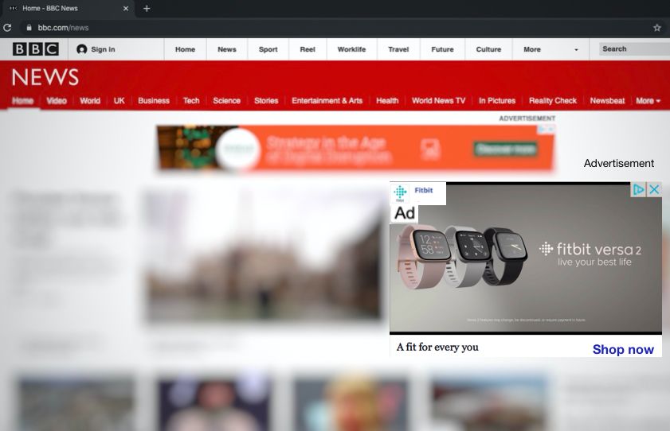Go to the Travel section
670x431 pixels.
click(398, 49)
